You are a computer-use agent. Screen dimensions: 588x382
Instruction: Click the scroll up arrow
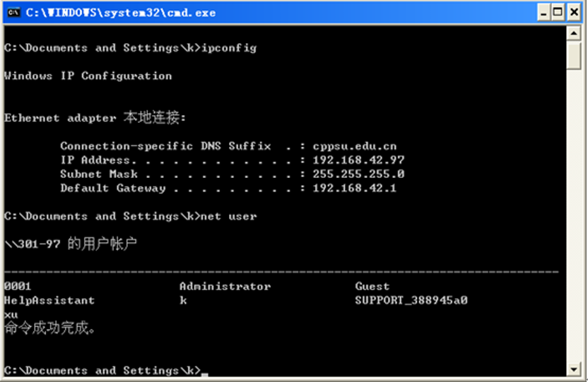(574, 33)
